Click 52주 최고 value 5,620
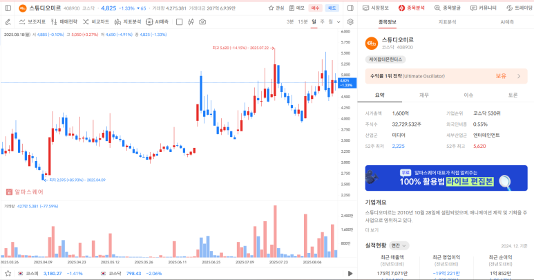Viewport: 534px width, 280px height. tap(479, 146)
